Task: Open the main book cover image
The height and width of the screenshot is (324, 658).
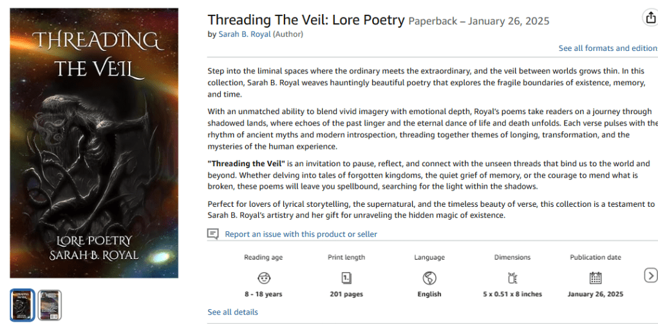Action: click(x=94, y=143)
